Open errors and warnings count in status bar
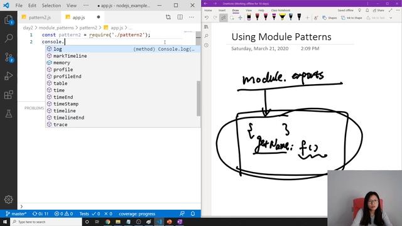The height and width of the screenshot is (226, 402). 63,213
